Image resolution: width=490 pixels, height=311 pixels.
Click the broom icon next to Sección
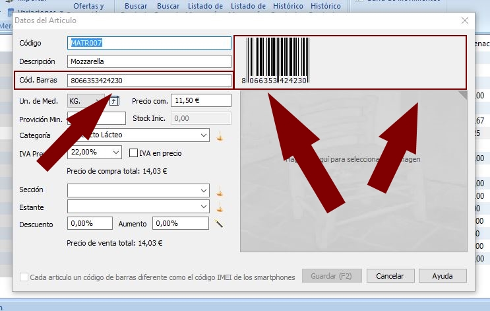coord(220,191)
